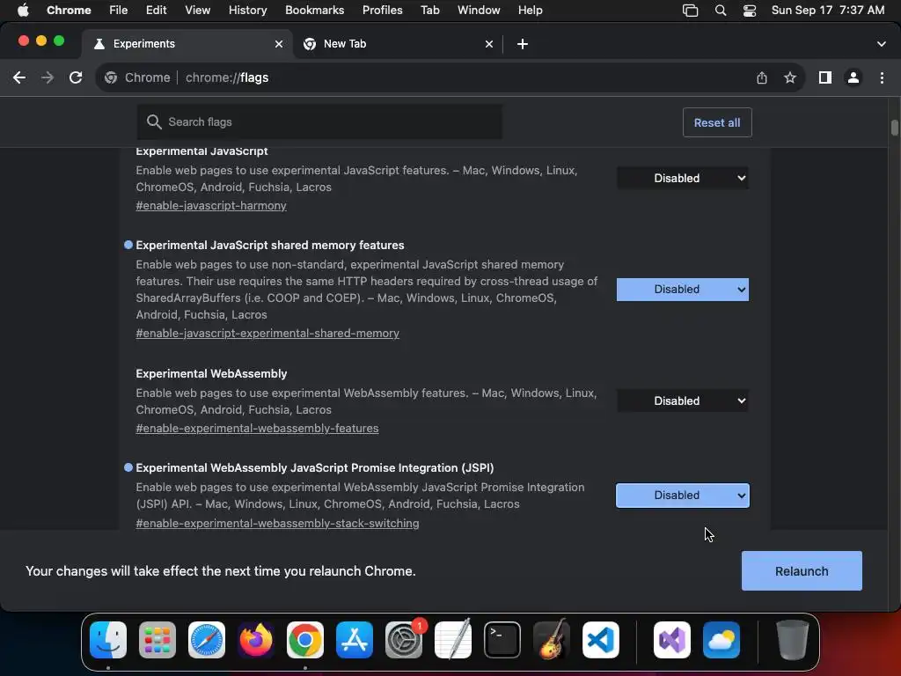Launch Firefox from the Dock
Screen dimensions: 901x676
(x=256, y=640)
